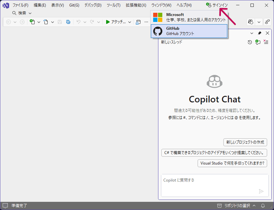Click the navigate forward arrow icon
Viewport: 274px width, 210px height.
pos(22,22)
